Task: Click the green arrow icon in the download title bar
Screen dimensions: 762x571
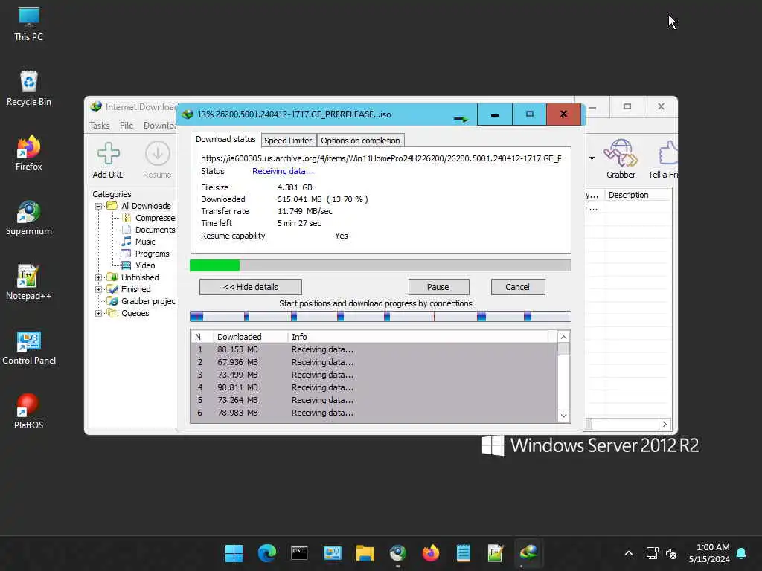Action: tap(460, 118)
